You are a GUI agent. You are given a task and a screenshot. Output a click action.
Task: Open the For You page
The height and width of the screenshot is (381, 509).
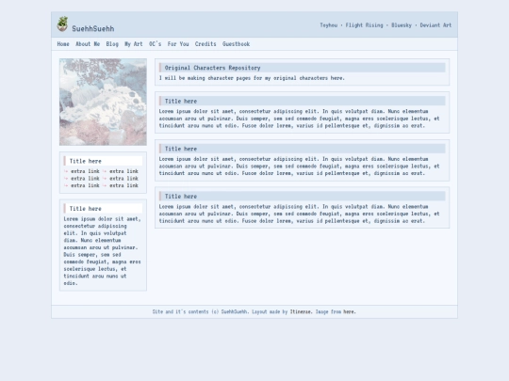click(178, 44)
